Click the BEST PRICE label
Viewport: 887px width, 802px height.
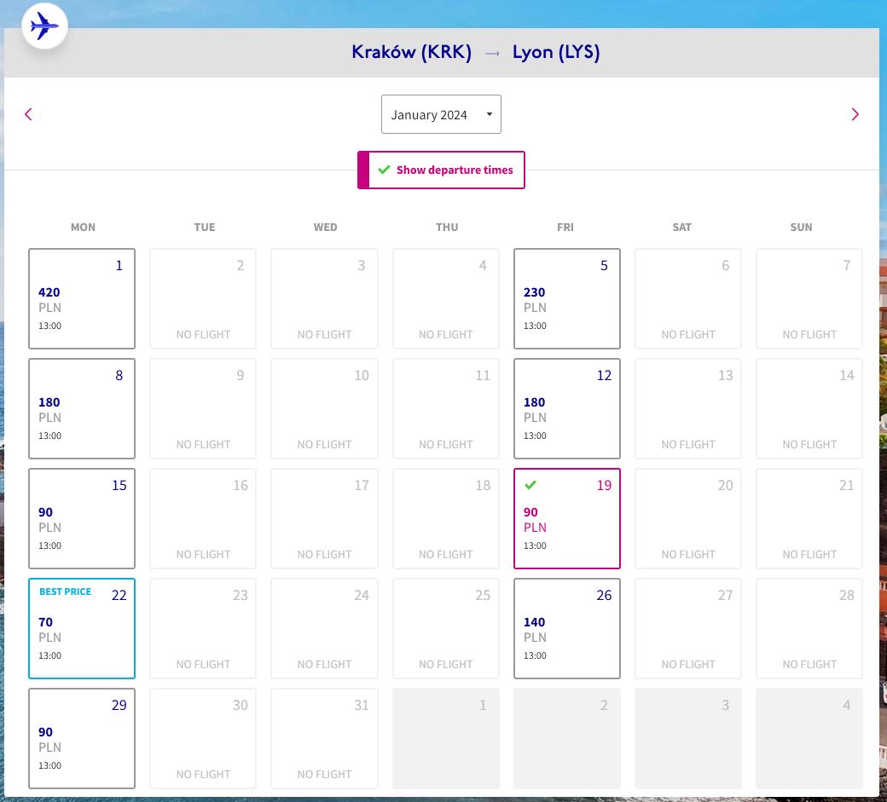pos(65,591)
